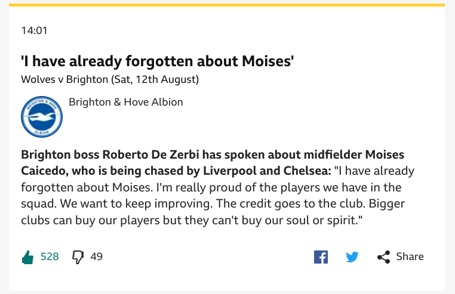Click the (Sat, 12th August) date text

pyautogui.click(x=155, y=79)
